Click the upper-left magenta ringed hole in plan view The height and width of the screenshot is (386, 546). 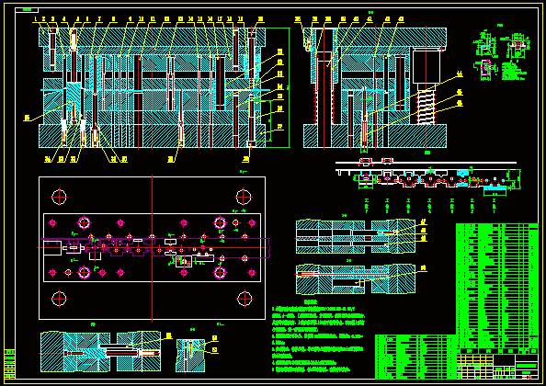84,222
